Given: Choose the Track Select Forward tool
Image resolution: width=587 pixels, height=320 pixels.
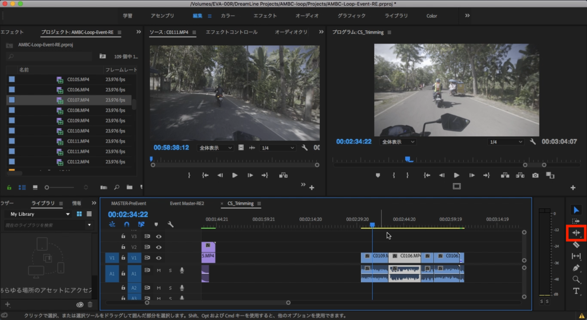Looking at the screenshot, I should click(576, 221).
